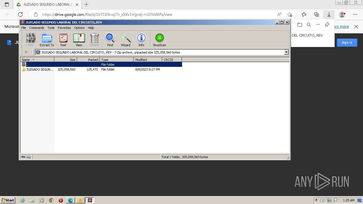
Task: Open Chrome from the taskbar
Action: pos(51,200)
